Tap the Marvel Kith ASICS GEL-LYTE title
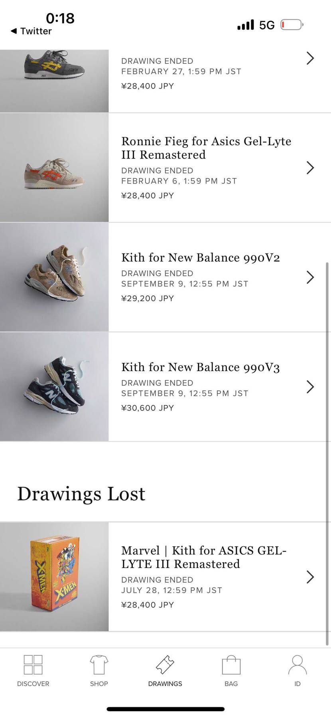331x718 pixels. point(204,557)
